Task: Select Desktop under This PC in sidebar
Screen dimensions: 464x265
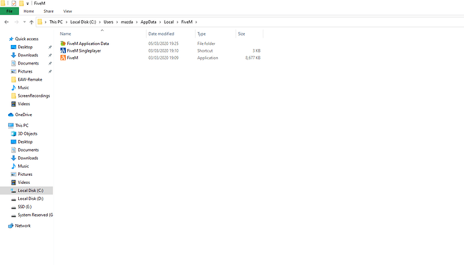Action: tap(25, 142)
